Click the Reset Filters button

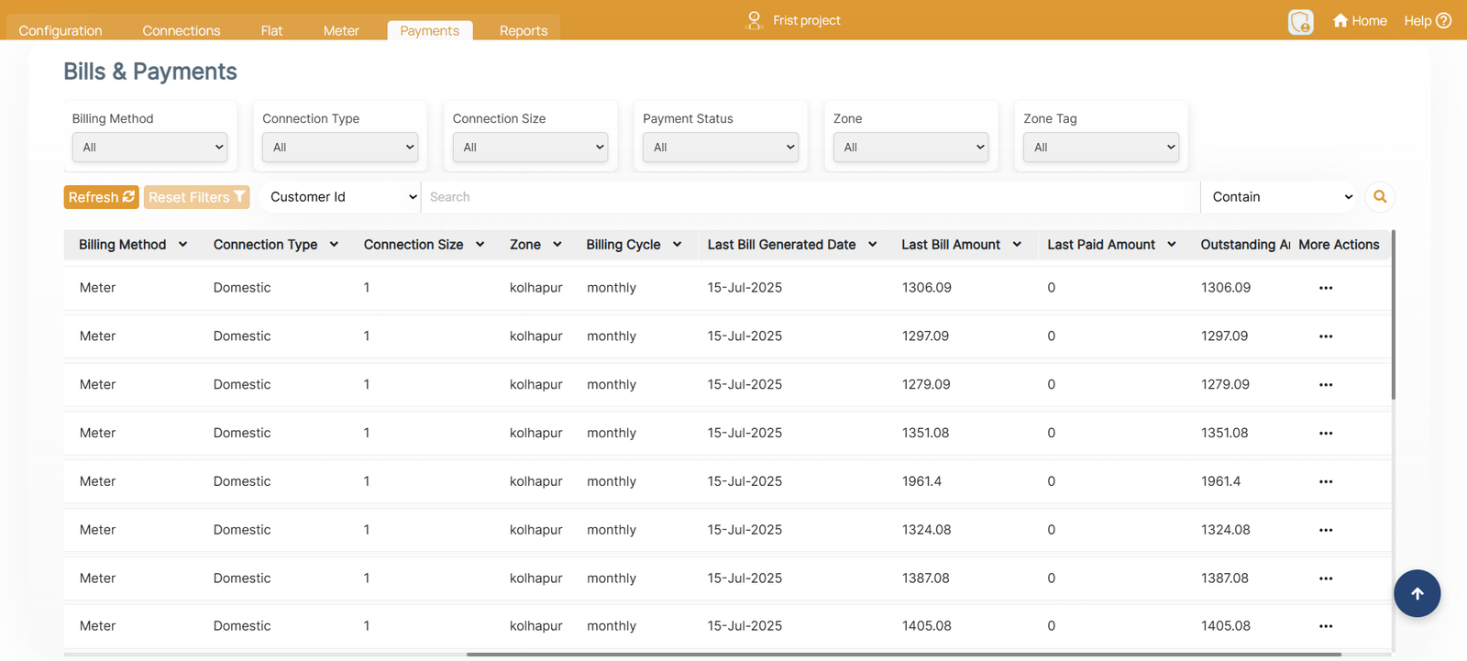click(x=197, y=197)
